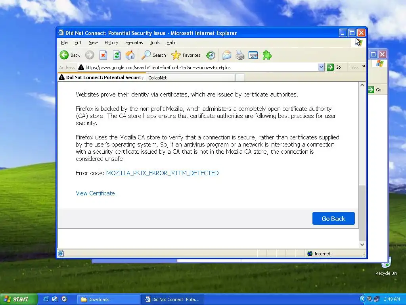This screenshot has height=305, width=406.
Task: Close the Internet Explorer window
Action: [361, 33]
